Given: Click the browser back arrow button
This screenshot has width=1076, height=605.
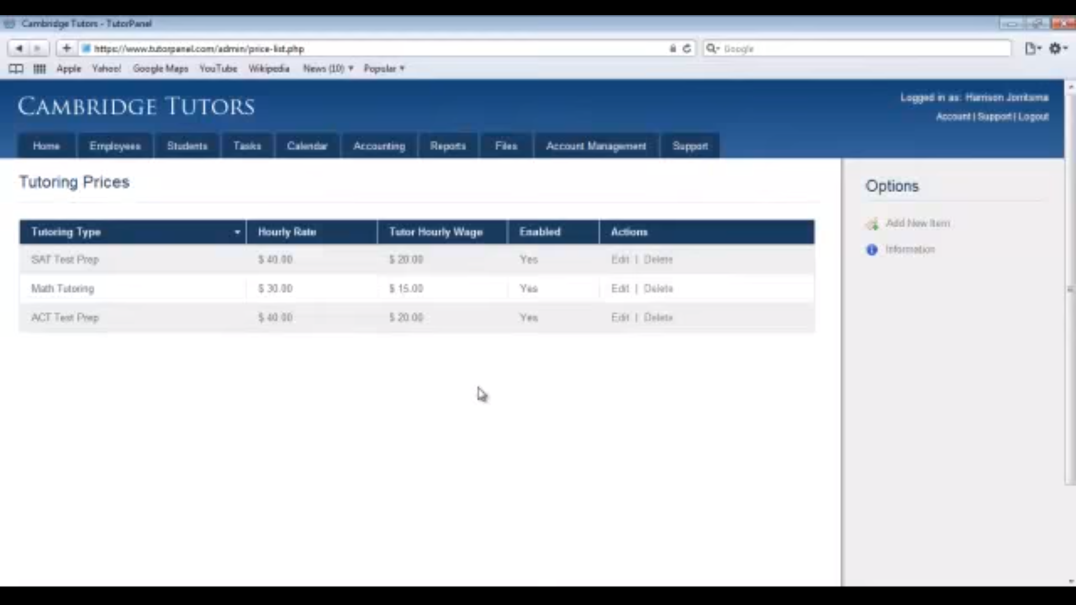Looking at the screenshot, I should pyautogui.click(x=19, y=49).
